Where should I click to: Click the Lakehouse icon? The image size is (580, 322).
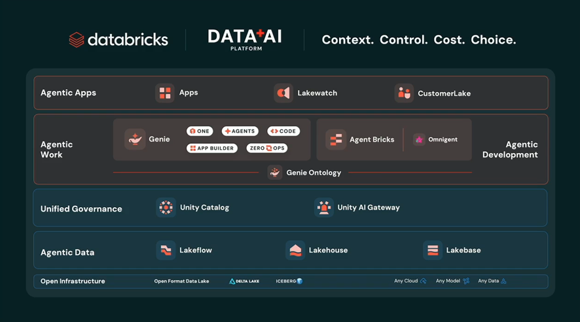coord(295,250)
